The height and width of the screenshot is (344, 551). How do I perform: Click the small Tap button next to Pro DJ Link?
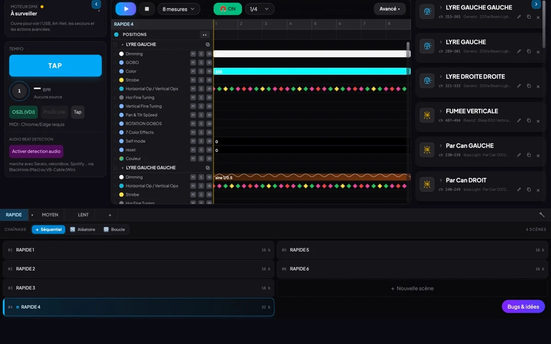tap(78, 112)
